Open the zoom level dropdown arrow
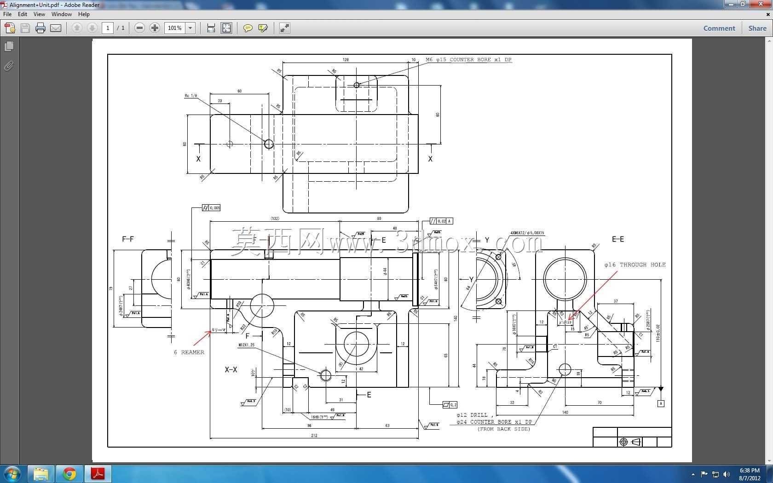 click(x=190, y=28)
